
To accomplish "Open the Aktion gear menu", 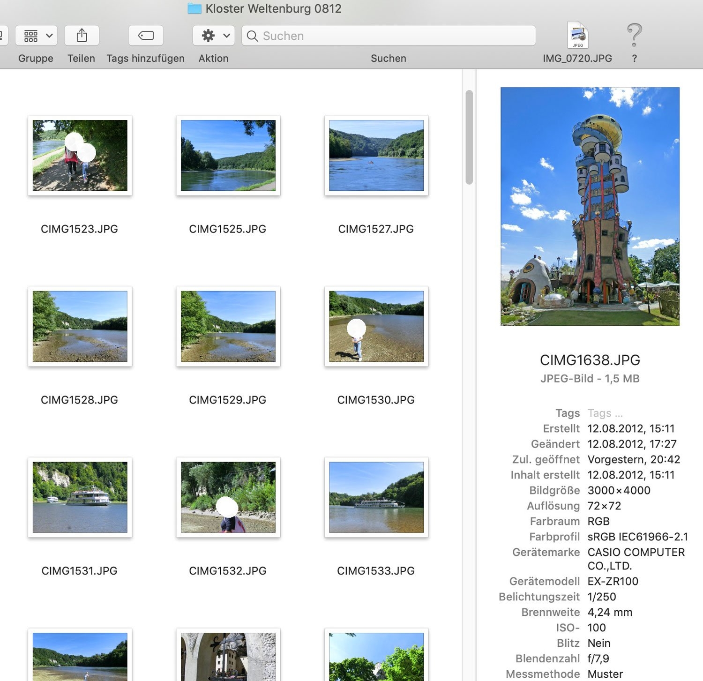I will (214, 36).
